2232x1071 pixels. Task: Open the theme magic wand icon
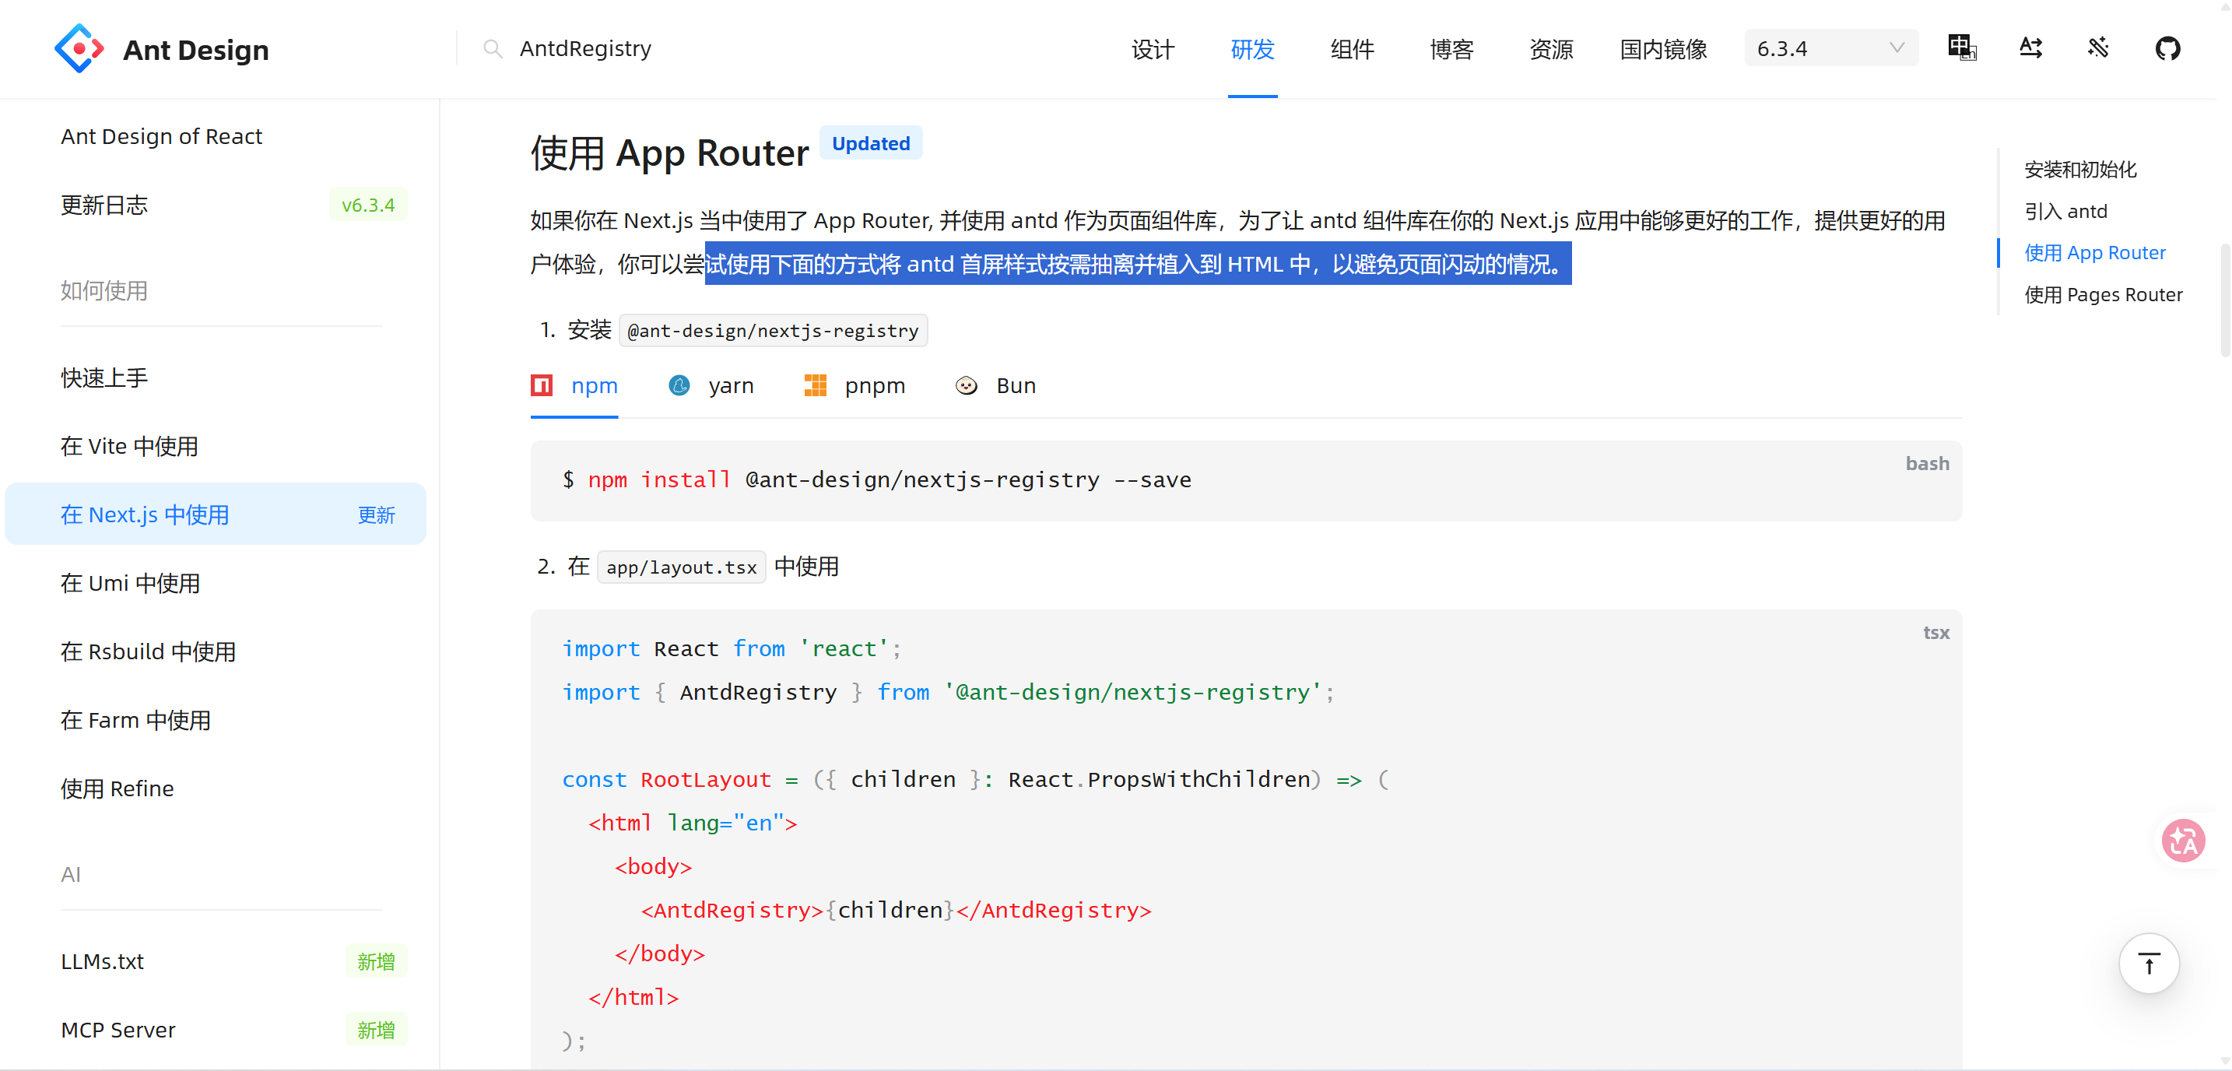click(2097, 48)
